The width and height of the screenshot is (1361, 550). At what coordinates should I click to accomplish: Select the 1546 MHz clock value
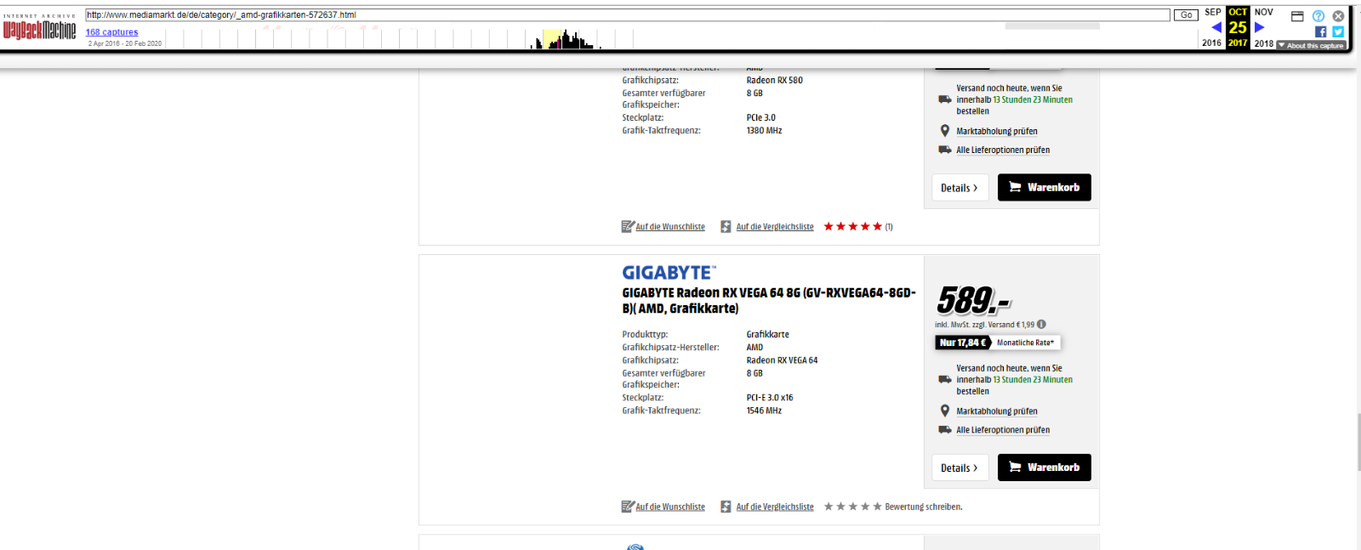[x=764, y=411]
